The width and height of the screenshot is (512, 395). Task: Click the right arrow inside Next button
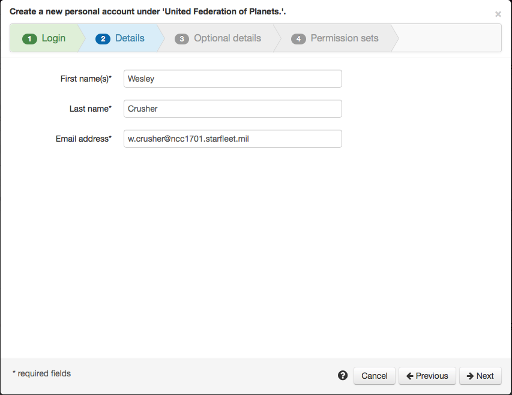[x=470, y=376]
